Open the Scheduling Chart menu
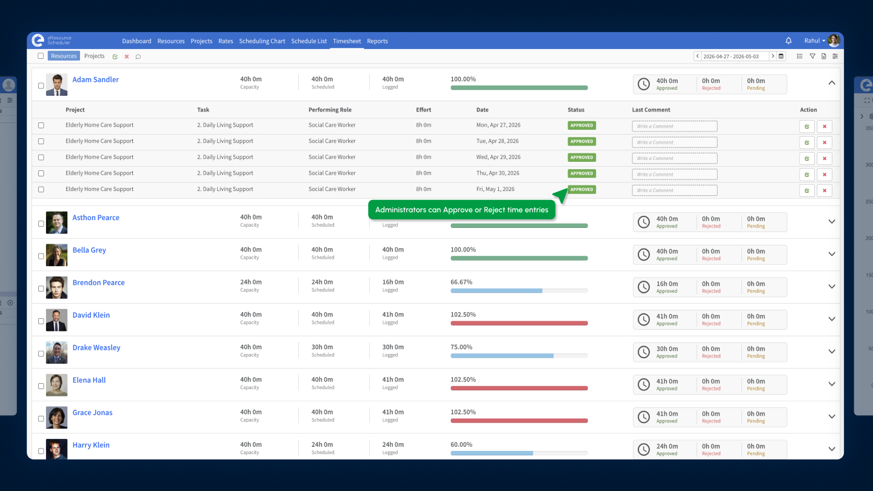 (262, 41)
